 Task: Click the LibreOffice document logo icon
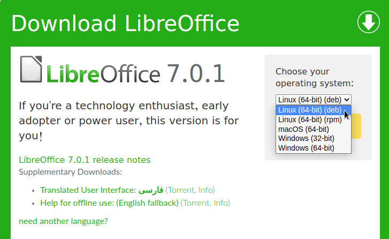pyautogui.click(x=30, y=70)
